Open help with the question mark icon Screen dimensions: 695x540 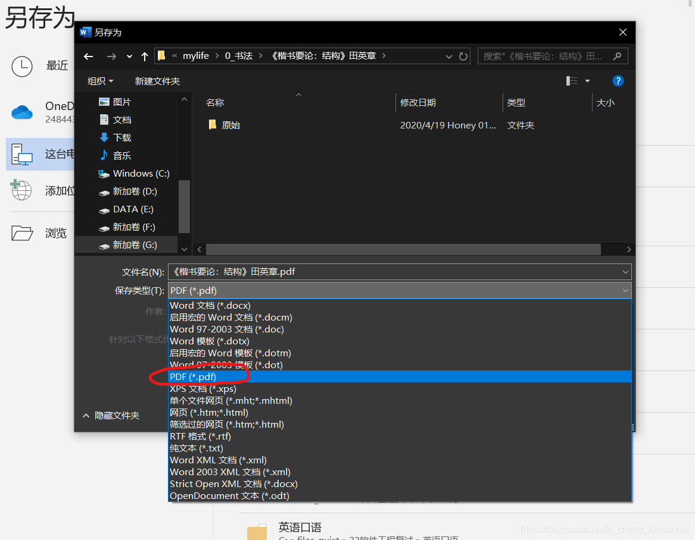(618, 81)
